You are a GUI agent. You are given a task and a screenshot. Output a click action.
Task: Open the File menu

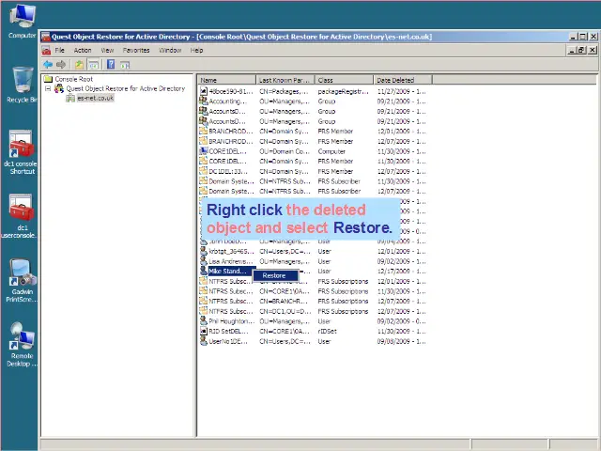point(59,50)
